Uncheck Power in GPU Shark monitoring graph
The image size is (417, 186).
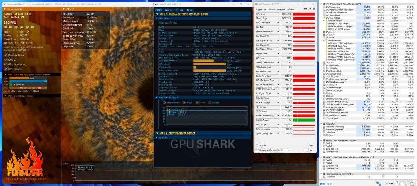197,103
